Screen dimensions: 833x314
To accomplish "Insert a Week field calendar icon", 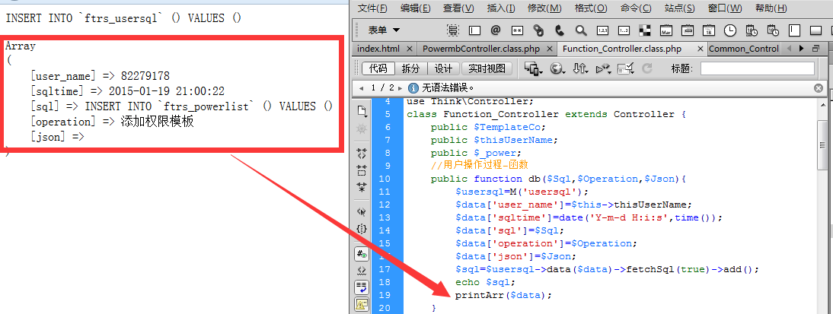I will click(688, 30).
